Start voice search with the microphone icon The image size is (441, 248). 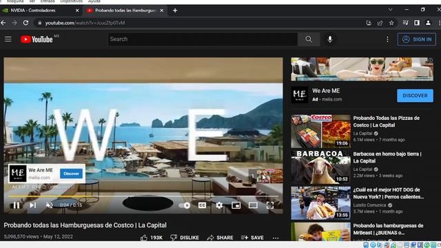coord(330,39)
